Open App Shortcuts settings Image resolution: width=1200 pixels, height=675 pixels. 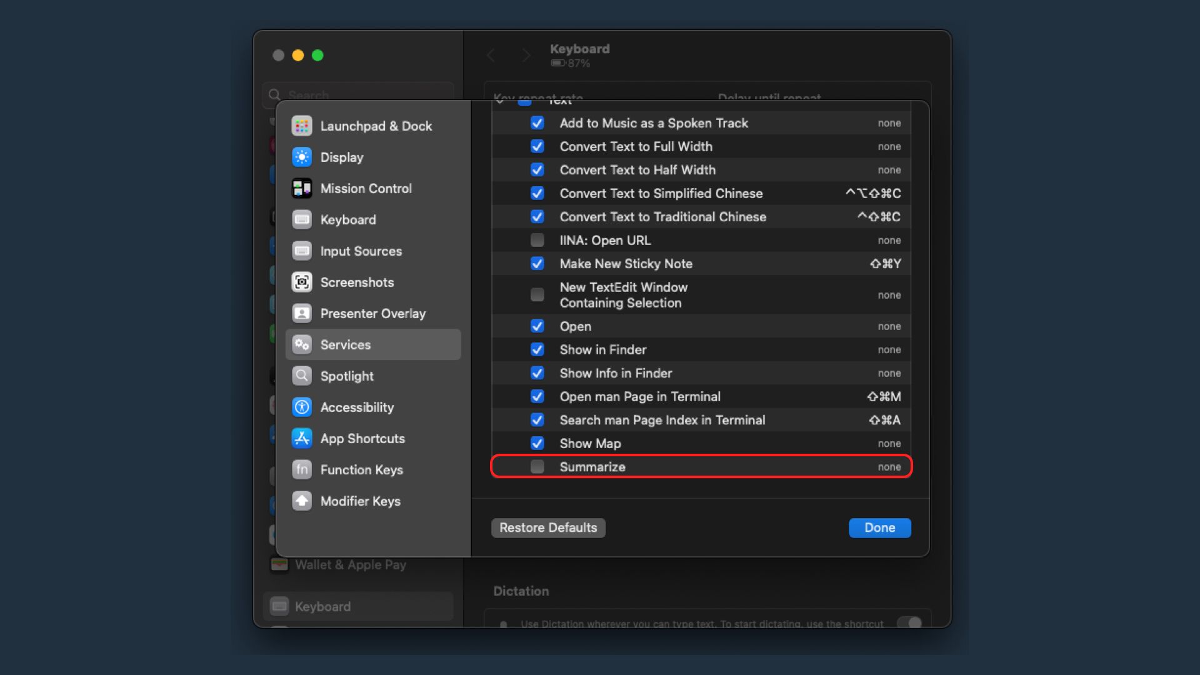click(362, 437)
